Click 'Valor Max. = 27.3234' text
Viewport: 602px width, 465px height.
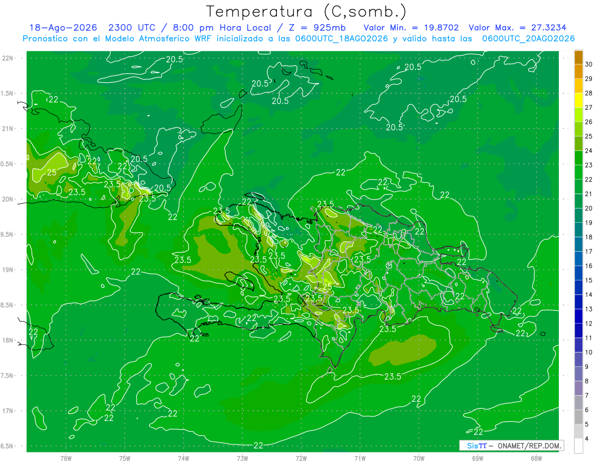518,28
